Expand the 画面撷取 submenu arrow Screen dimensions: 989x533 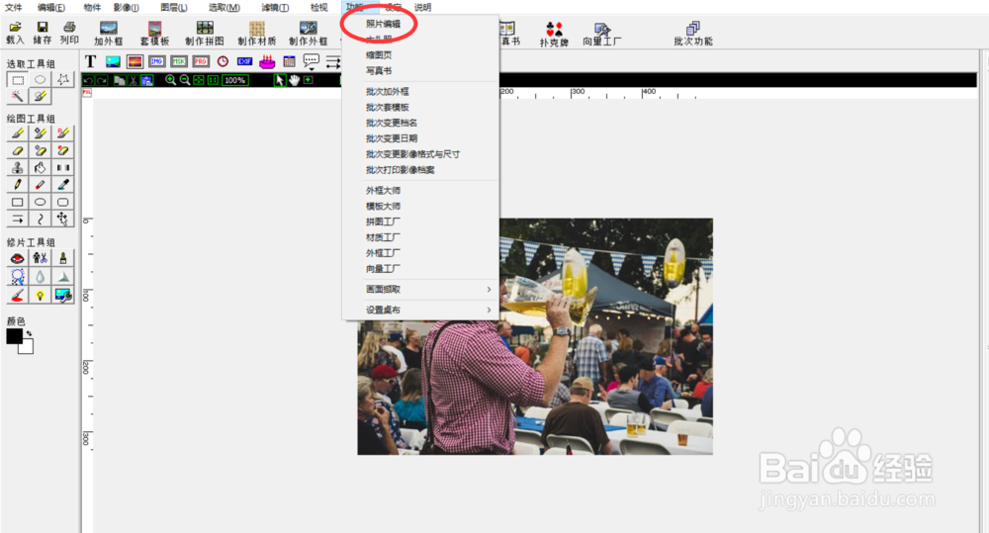[489, 289]
